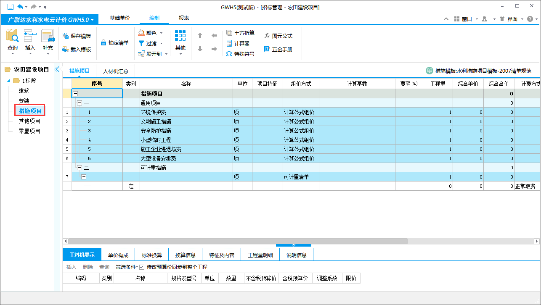
Task: Click the 措施模板 template icon
Action: point(429,71)
